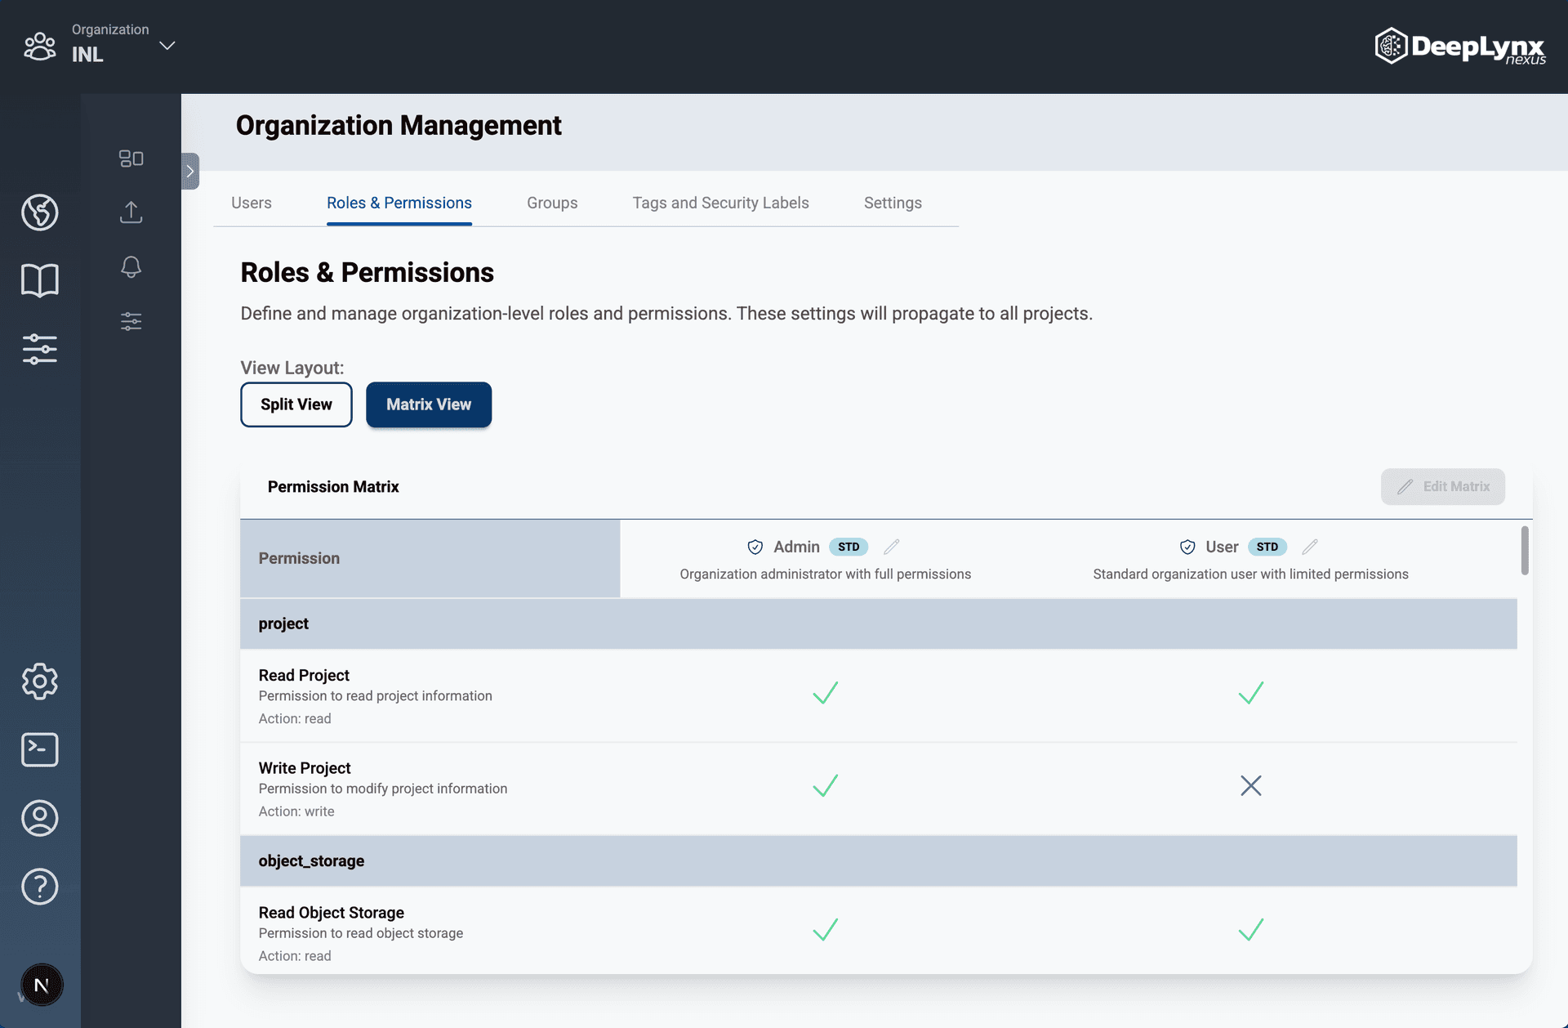The height and width of the screenshot is (1028, 1568).
Task: Toggle Write Project permission for User
Action: [1250, 786]
